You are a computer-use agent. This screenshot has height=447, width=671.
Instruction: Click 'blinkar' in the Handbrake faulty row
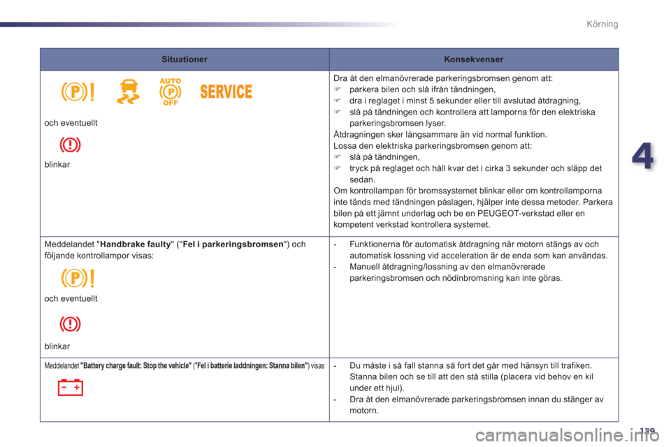pos(57,346)
